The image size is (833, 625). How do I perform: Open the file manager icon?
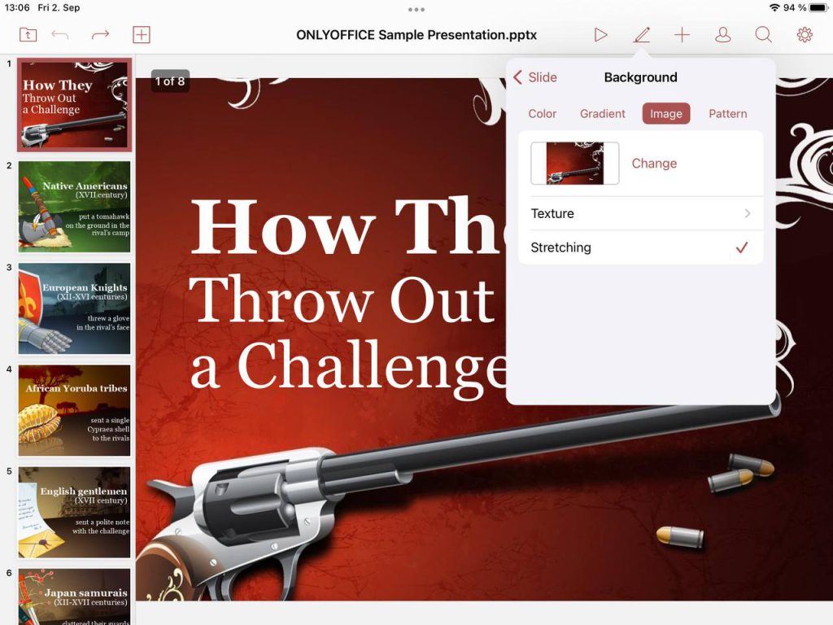coord(28,35)
